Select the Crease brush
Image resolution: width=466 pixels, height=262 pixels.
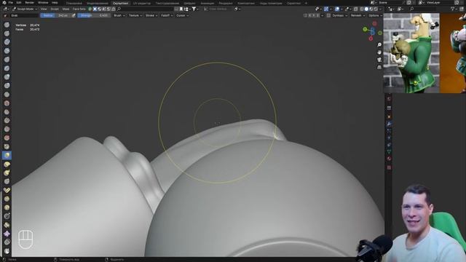(7, 95)
